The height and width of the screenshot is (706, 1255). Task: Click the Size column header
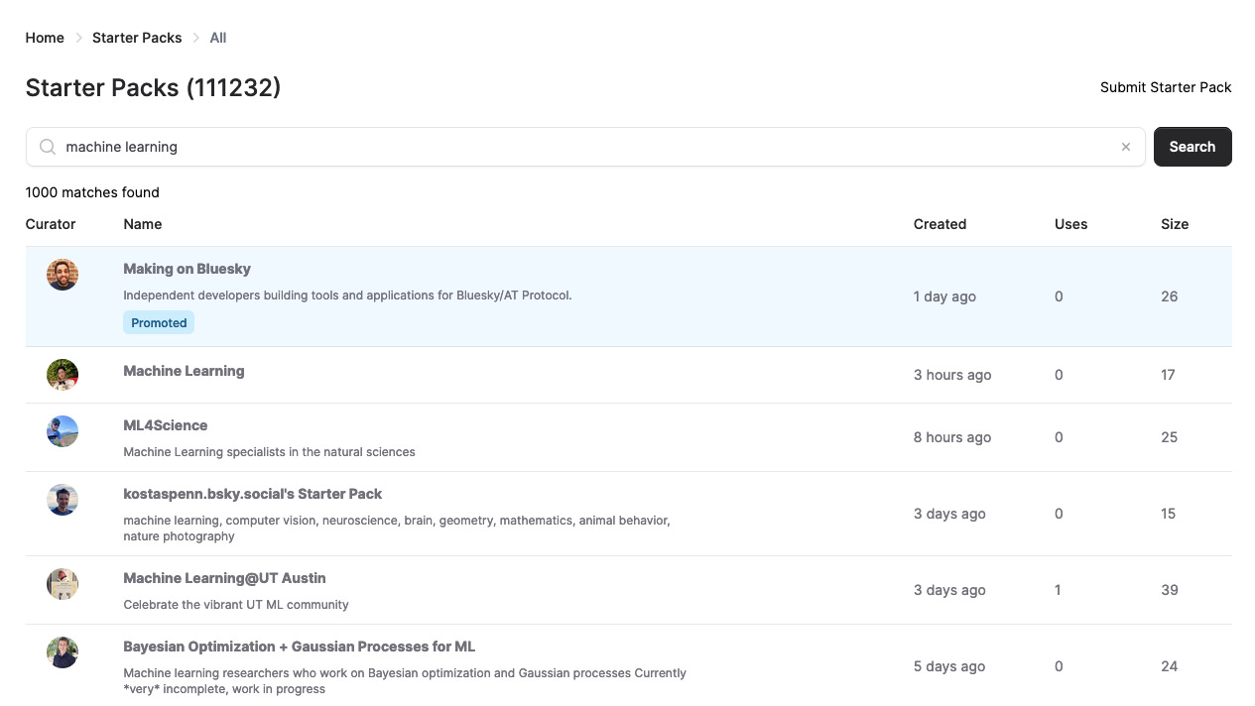[x=1175, y=224]
